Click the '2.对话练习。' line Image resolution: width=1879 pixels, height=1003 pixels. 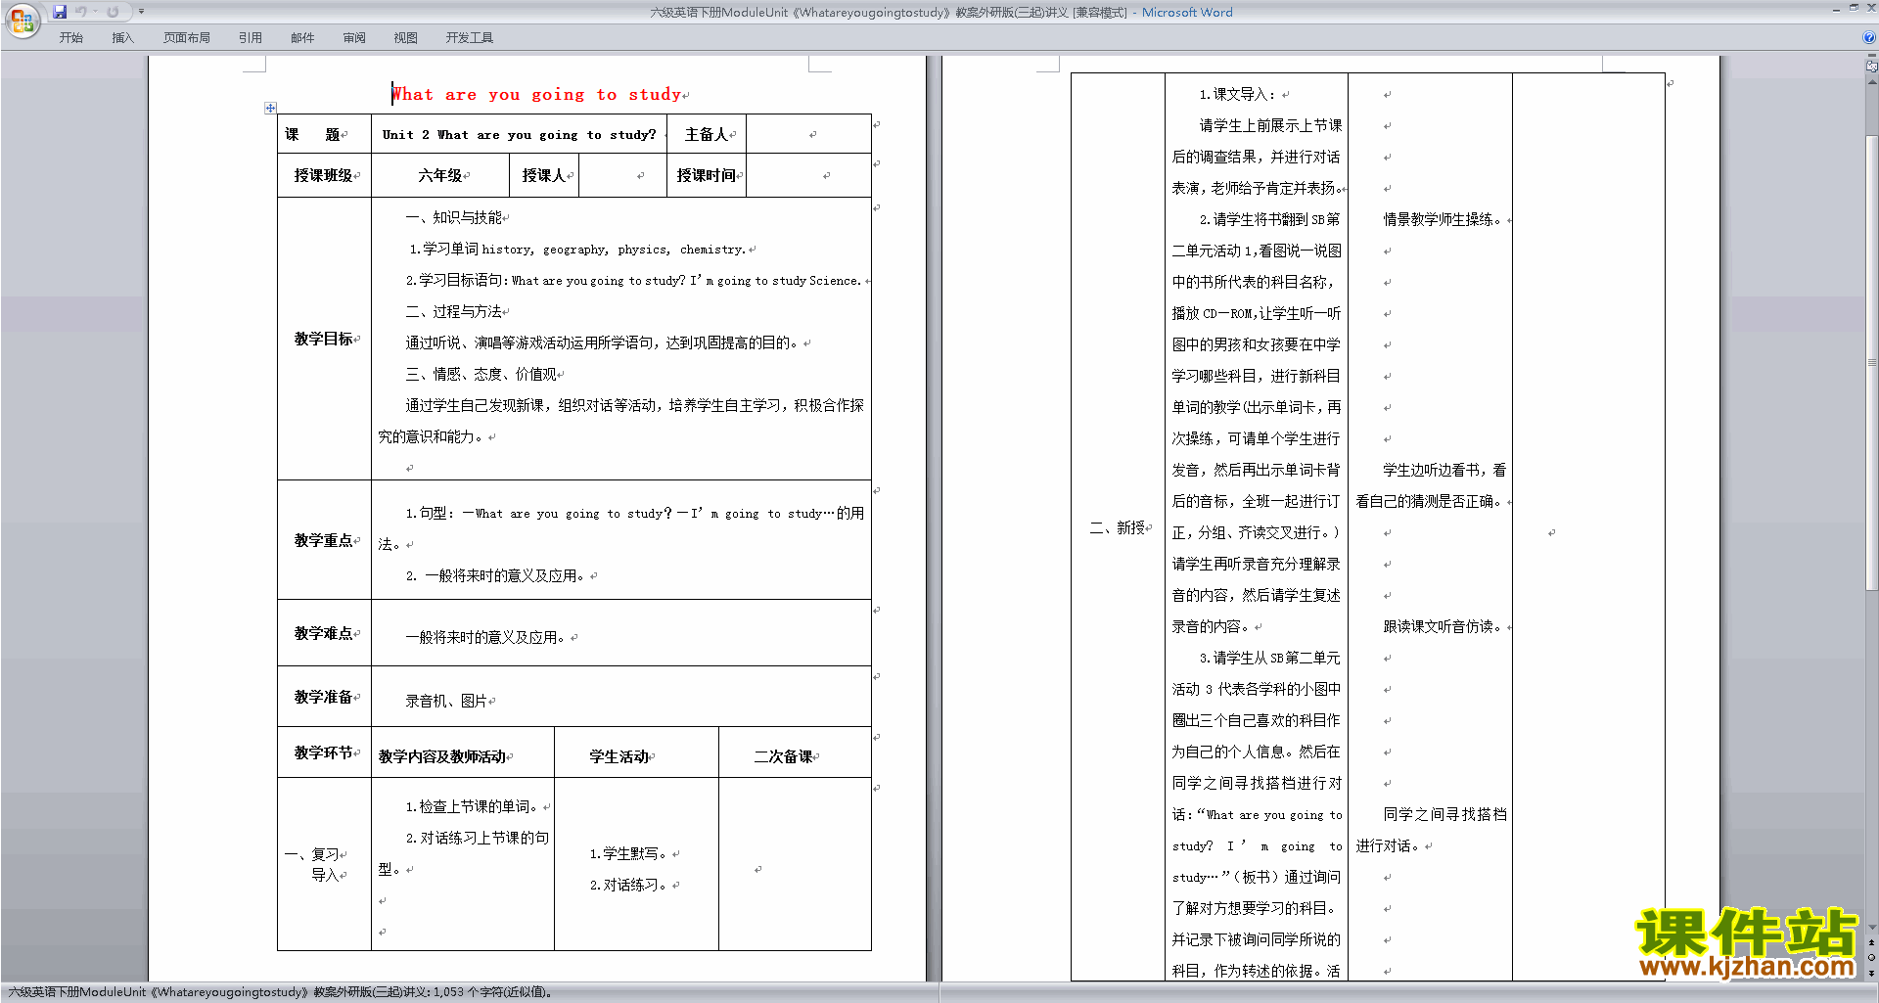coord(628,885)
